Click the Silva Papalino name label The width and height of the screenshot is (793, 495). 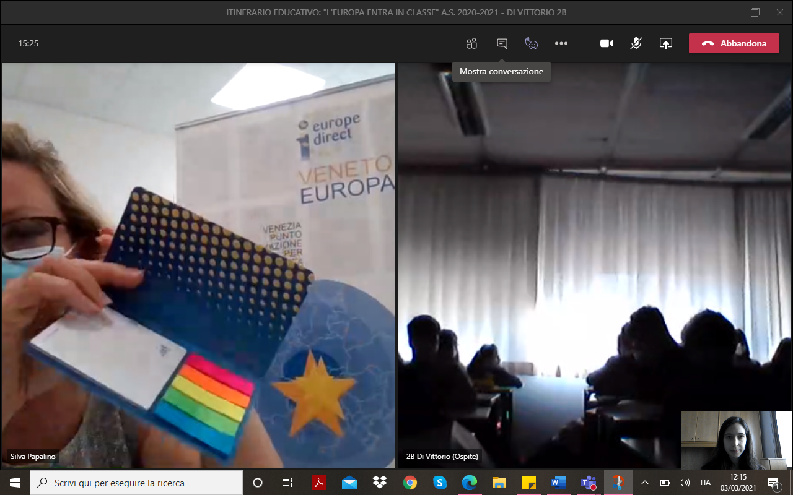(x=33, y=457)
